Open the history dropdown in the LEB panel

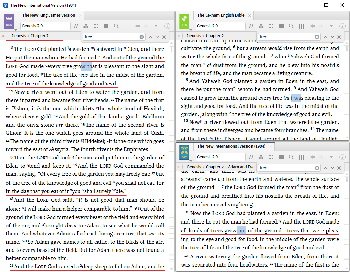point(331,26)
